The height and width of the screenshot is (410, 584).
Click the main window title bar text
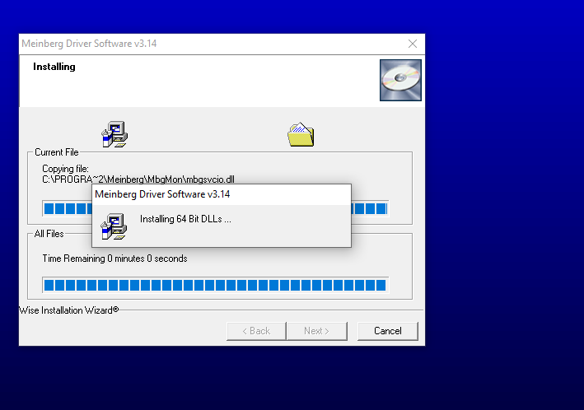tap(89, 44)
